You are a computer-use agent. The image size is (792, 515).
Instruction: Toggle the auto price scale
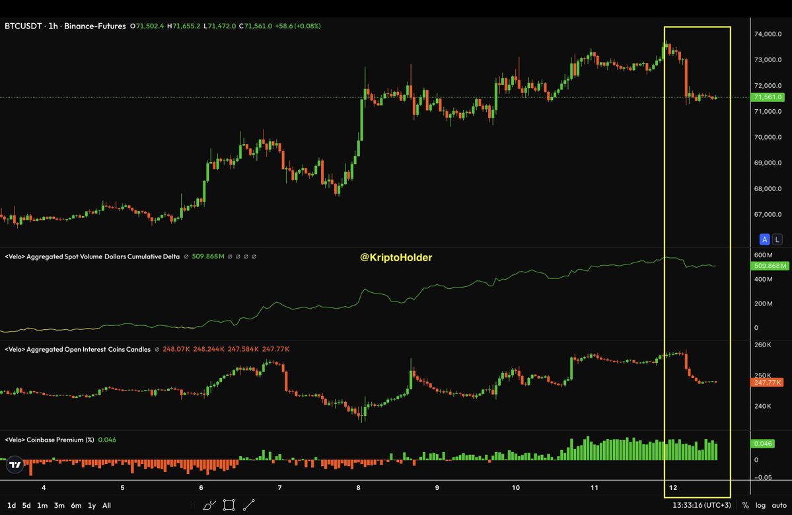pos(779,505)
